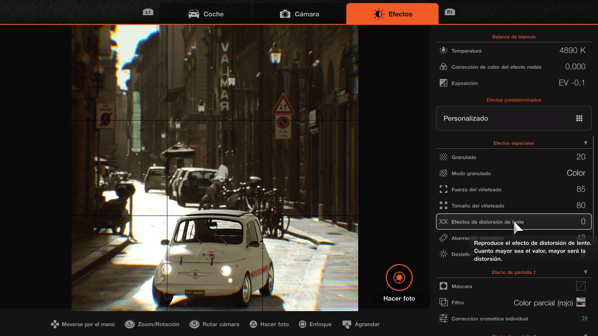Switch to the Cámara tab
Screen dimensions: 598x336
[299, 14]
